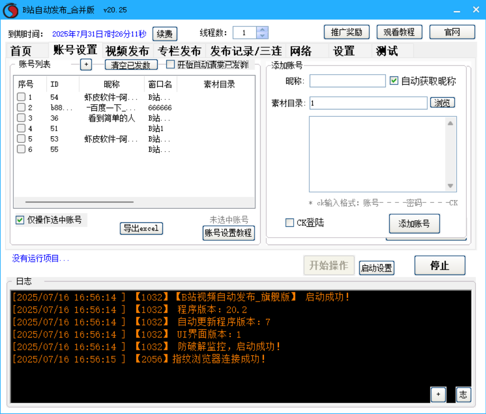
Task: Open 启动设置 startup settings
Action: pos(377,268)
